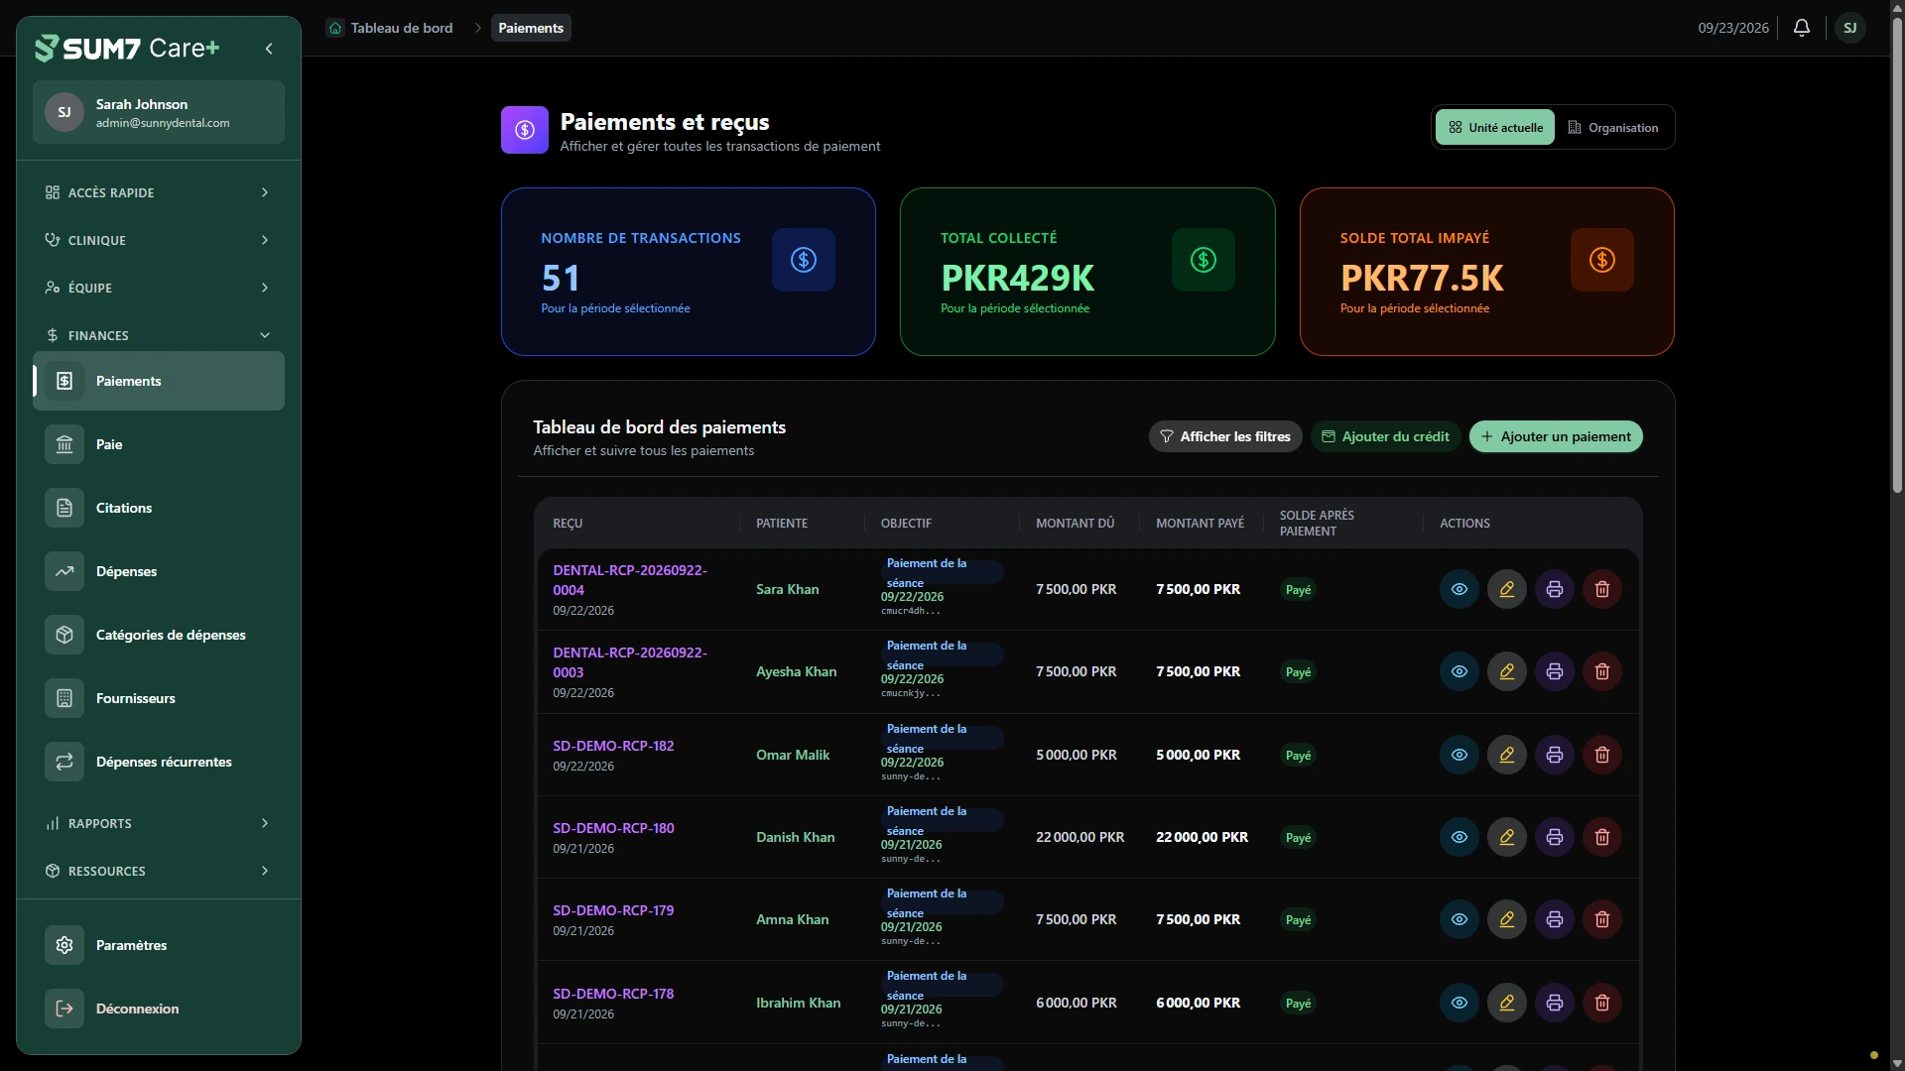Open Catégories de dépenses cube icon
1905x1071 pixels.
click(x=64, y=635)
